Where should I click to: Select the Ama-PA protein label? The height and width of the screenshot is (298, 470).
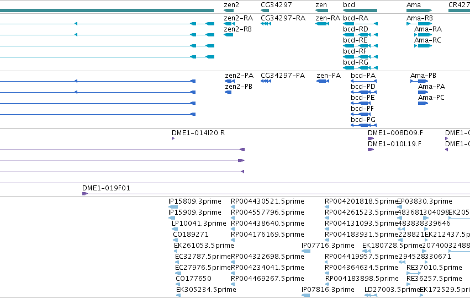pyautogui.click(x=432, y=87)
